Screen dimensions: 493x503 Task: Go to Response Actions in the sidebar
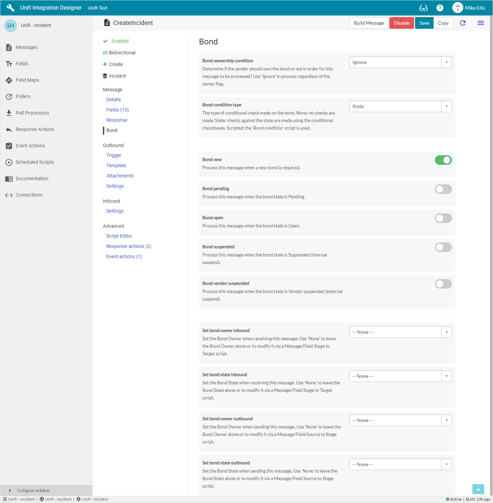(x=35, y=129)
